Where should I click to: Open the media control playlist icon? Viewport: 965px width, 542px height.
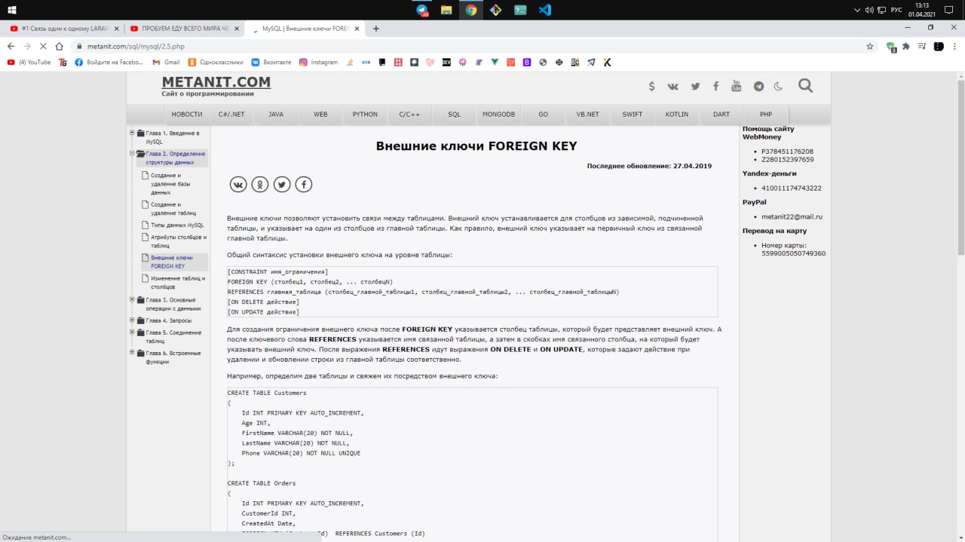point(921,46)
